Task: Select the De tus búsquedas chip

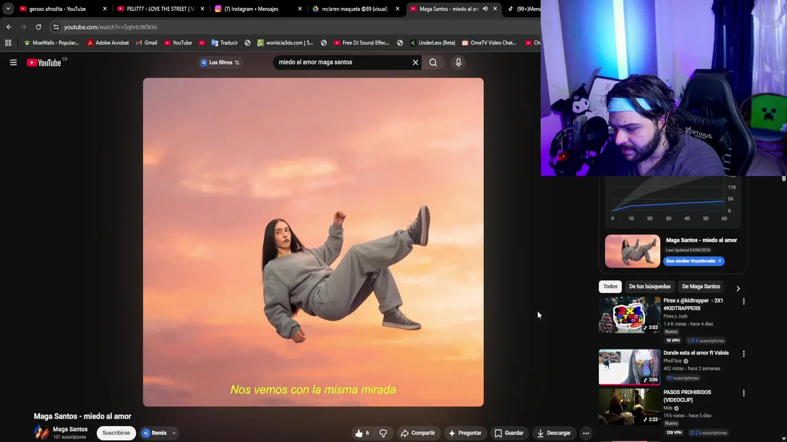Action: point(649,287)
